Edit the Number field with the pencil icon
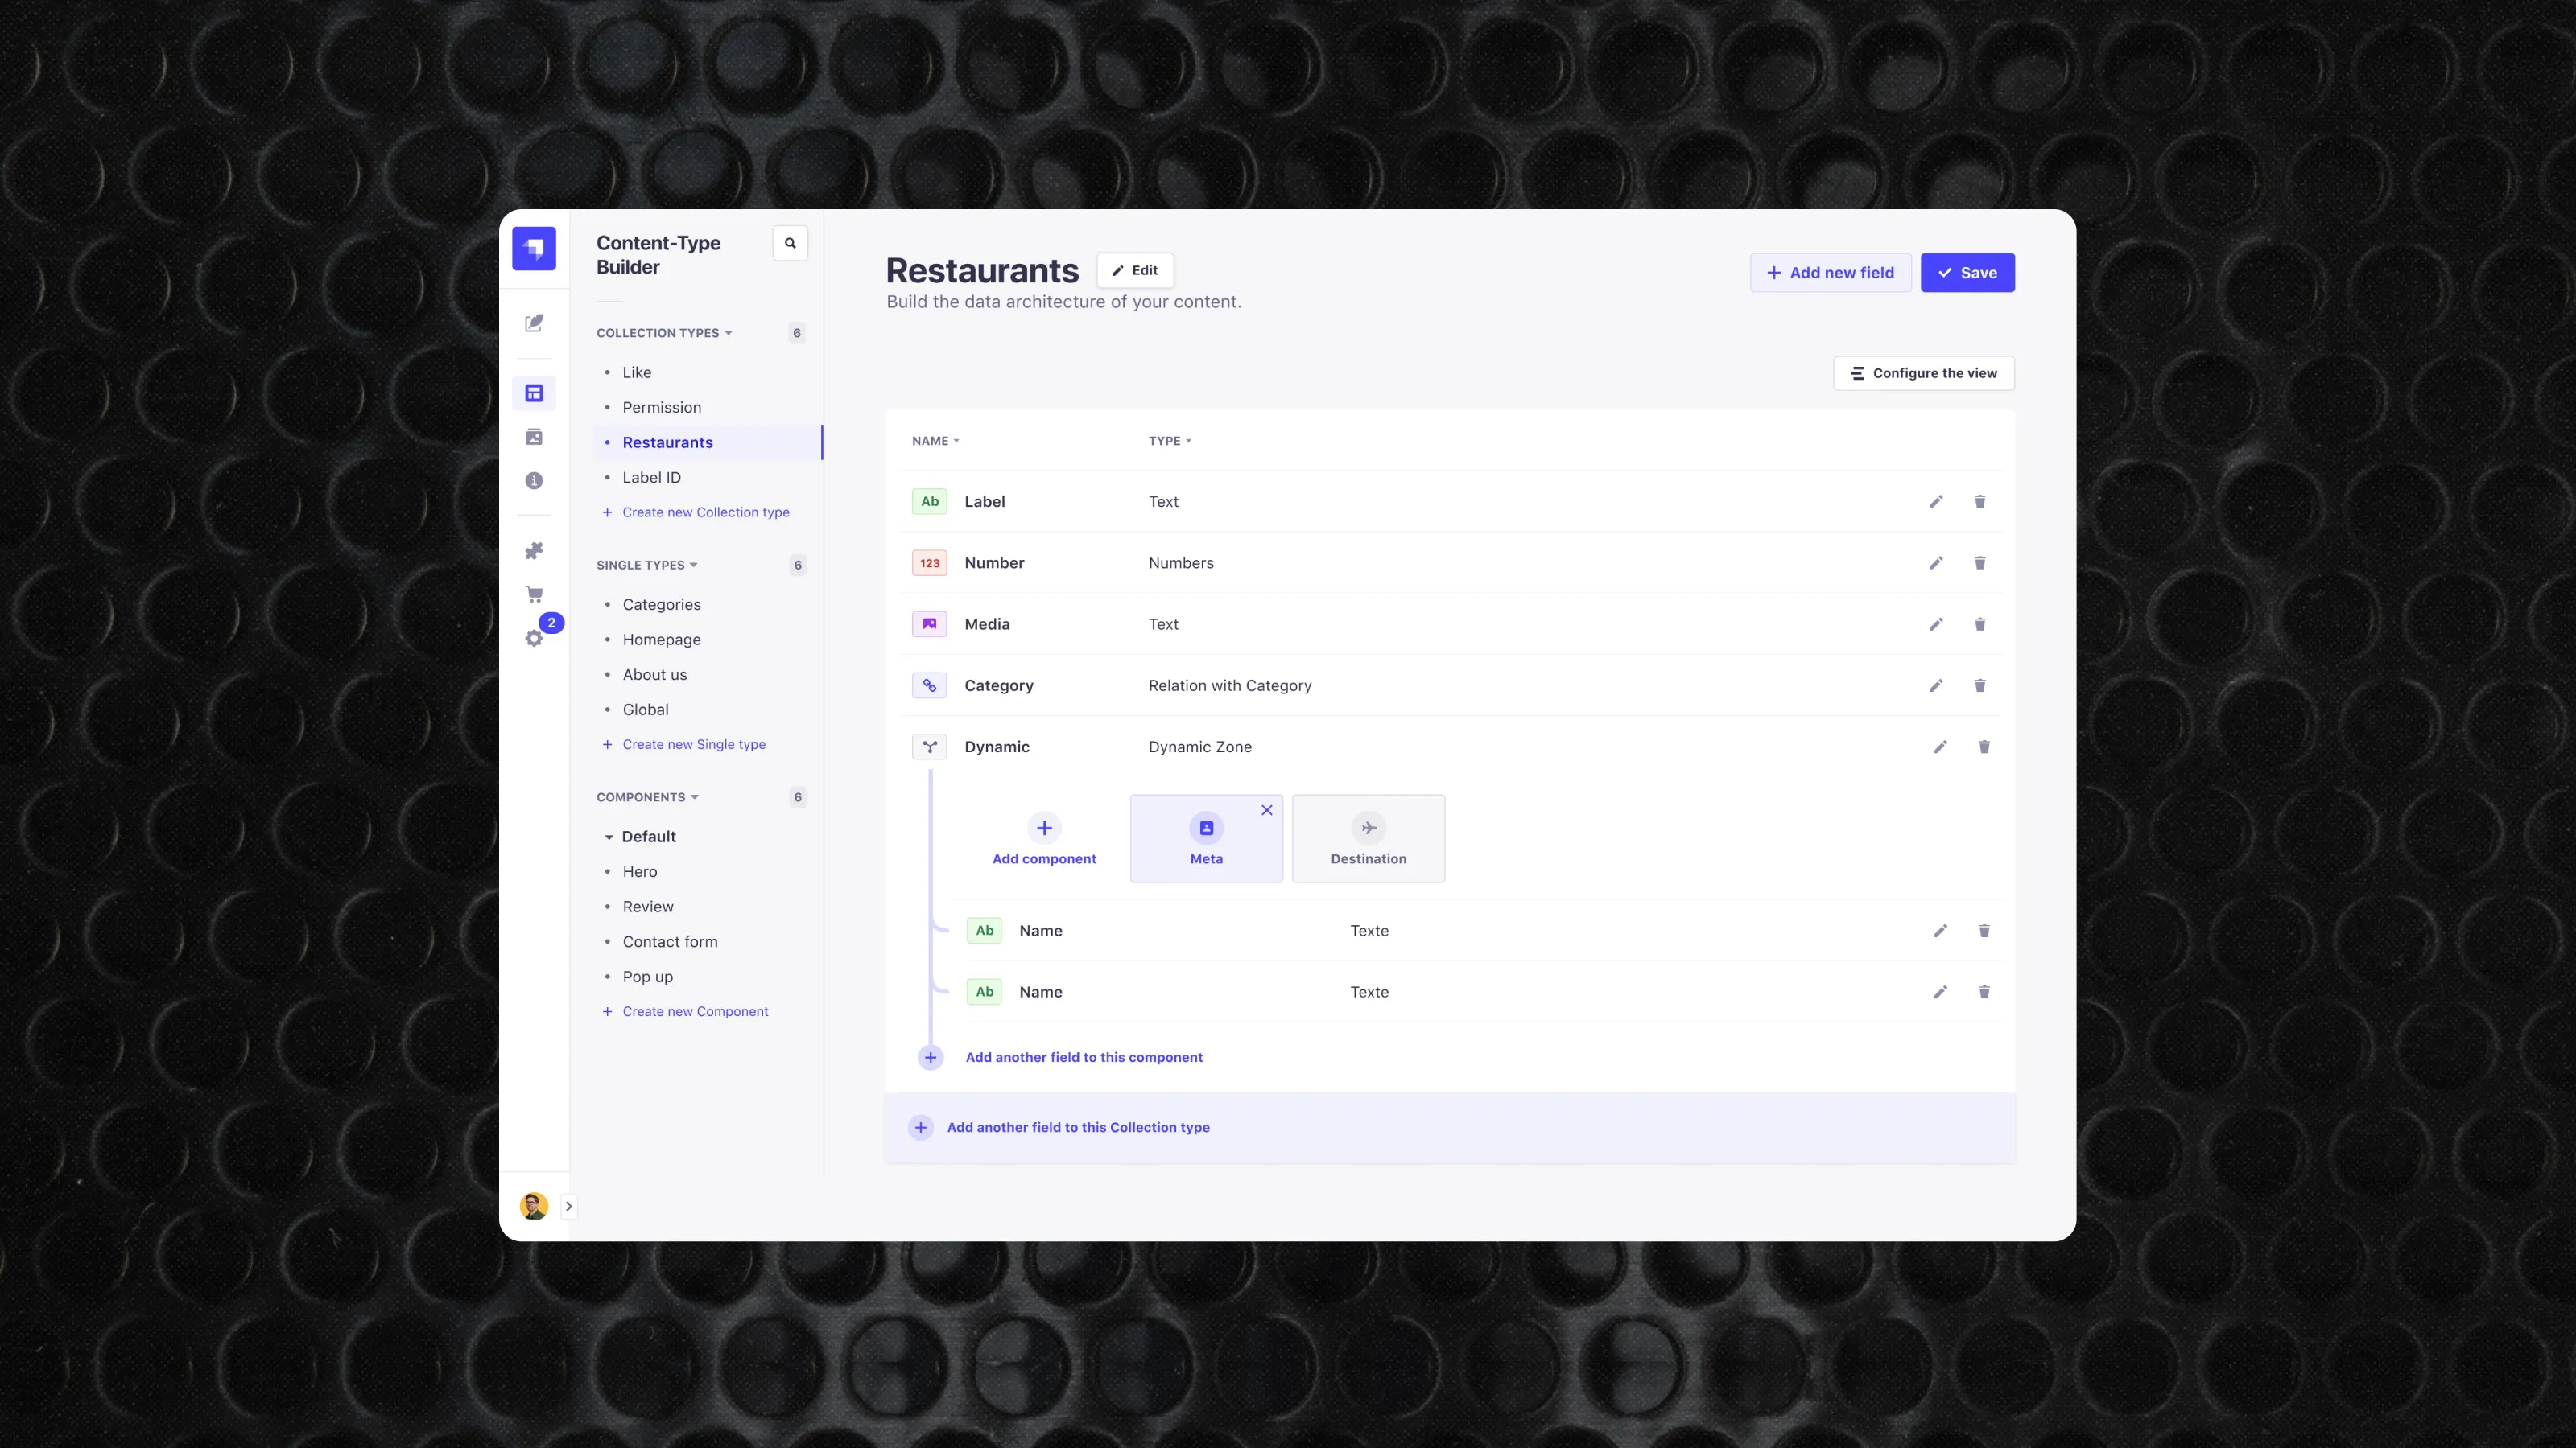The width and height of the screenshot is (2576, 1448). coord(1936,562)
